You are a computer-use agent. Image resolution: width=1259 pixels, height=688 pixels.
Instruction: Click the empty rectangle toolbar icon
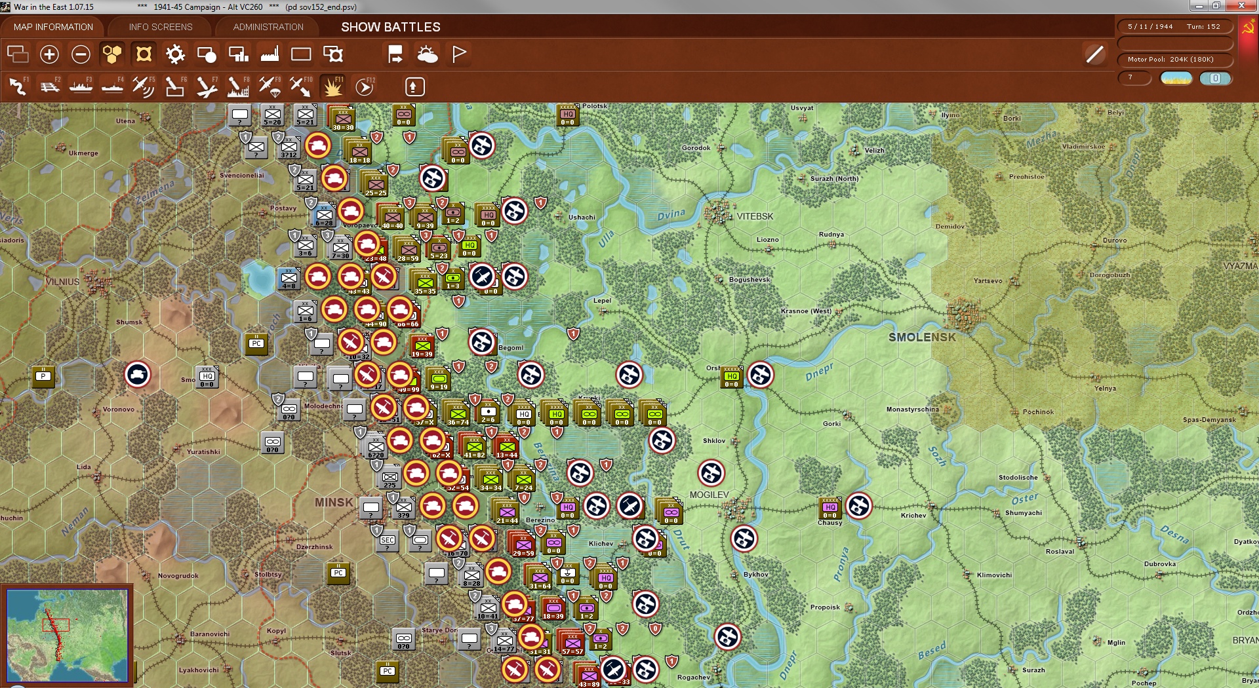coord(301,54)
